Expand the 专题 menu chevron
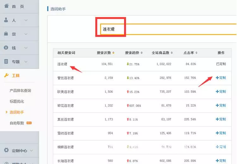This screenshot has height=164, width=237. pos(26,61)
